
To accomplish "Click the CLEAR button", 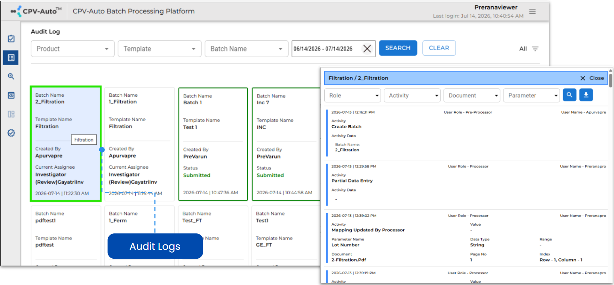I will (x=439, y=48).
